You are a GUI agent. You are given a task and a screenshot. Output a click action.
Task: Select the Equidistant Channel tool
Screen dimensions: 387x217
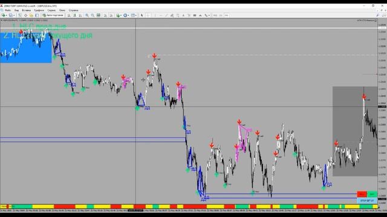172,15
